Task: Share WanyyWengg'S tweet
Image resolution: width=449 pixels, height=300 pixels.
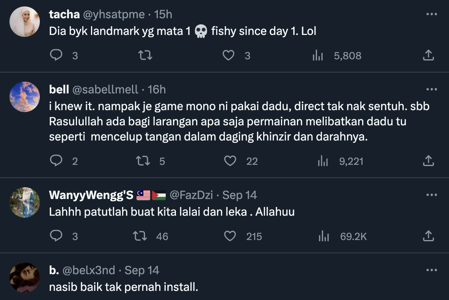Action: pos(428,237)
